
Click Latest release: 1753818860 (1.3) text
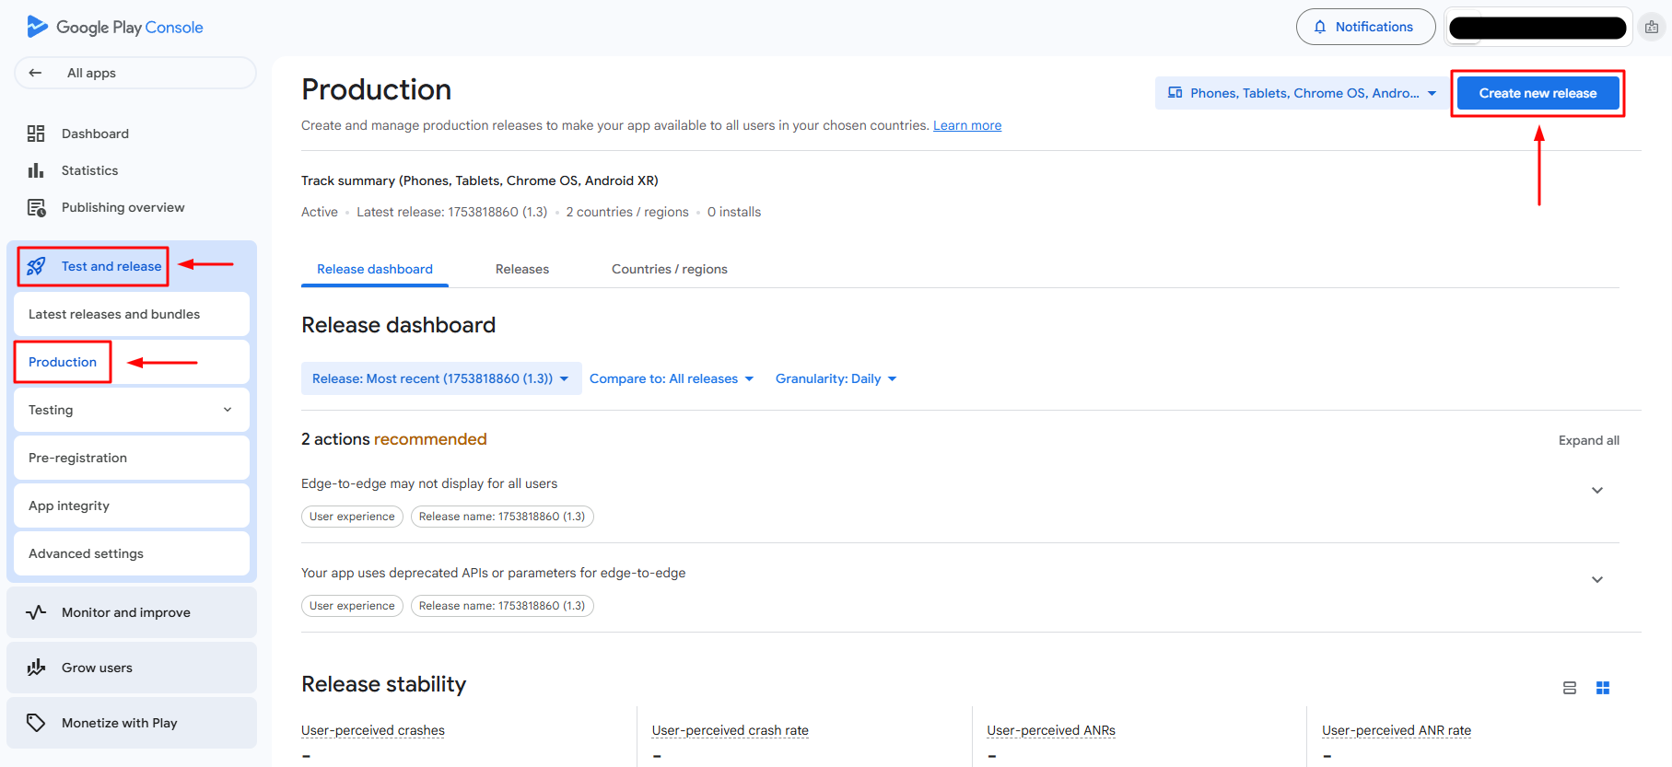(x=452, y=212)
